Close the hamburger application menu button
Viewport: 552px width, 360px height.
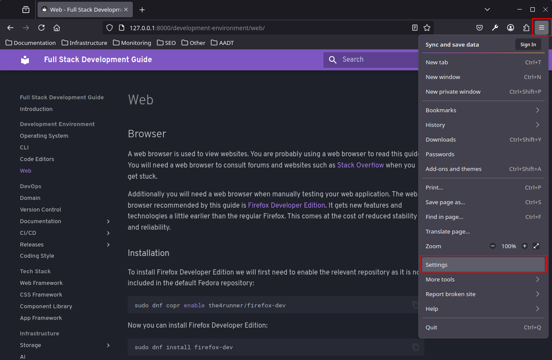click(542, 28)
